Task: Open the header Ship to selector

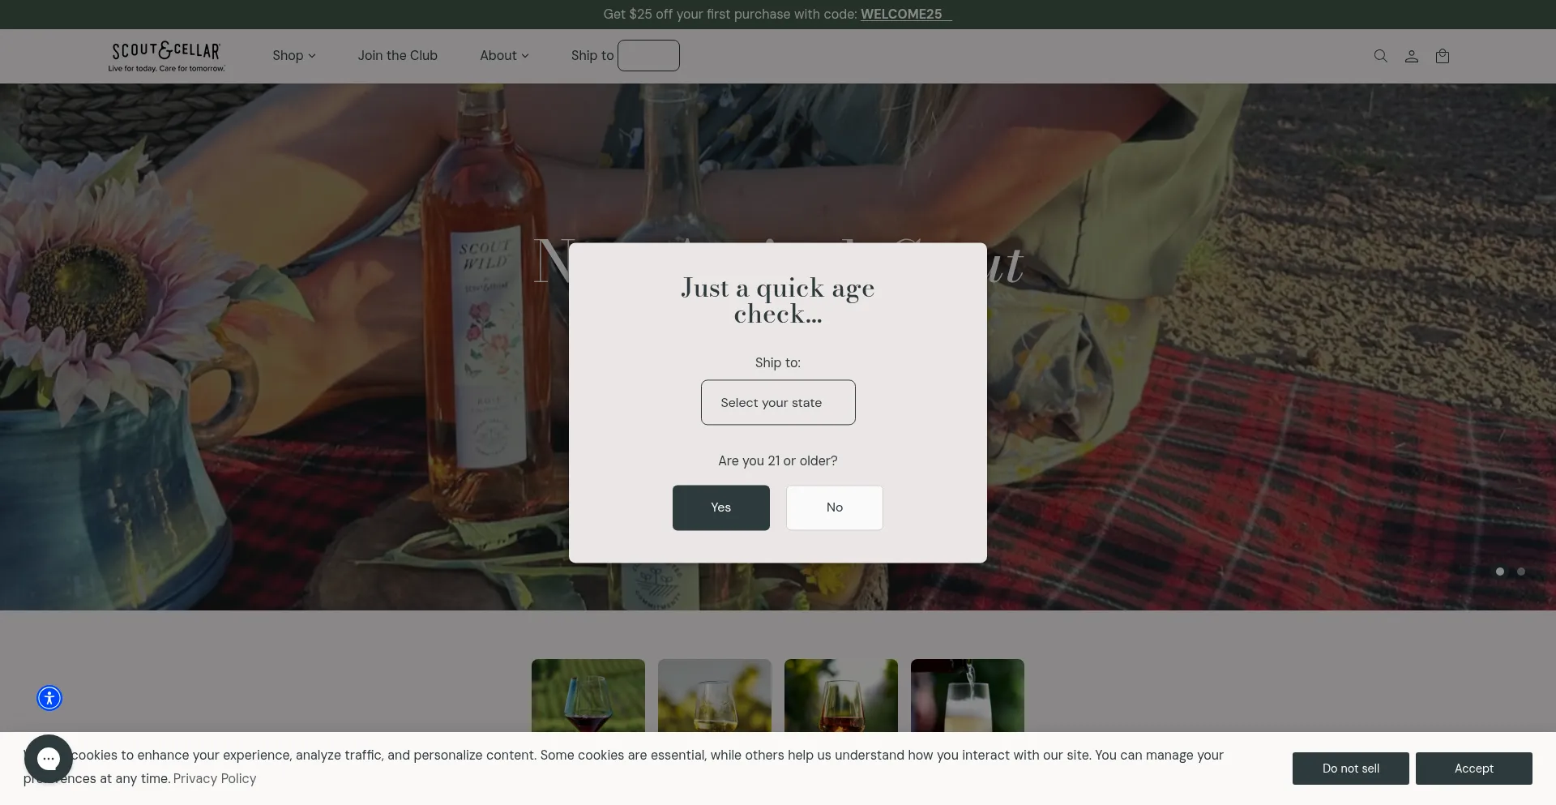Action: coord(648,55)
